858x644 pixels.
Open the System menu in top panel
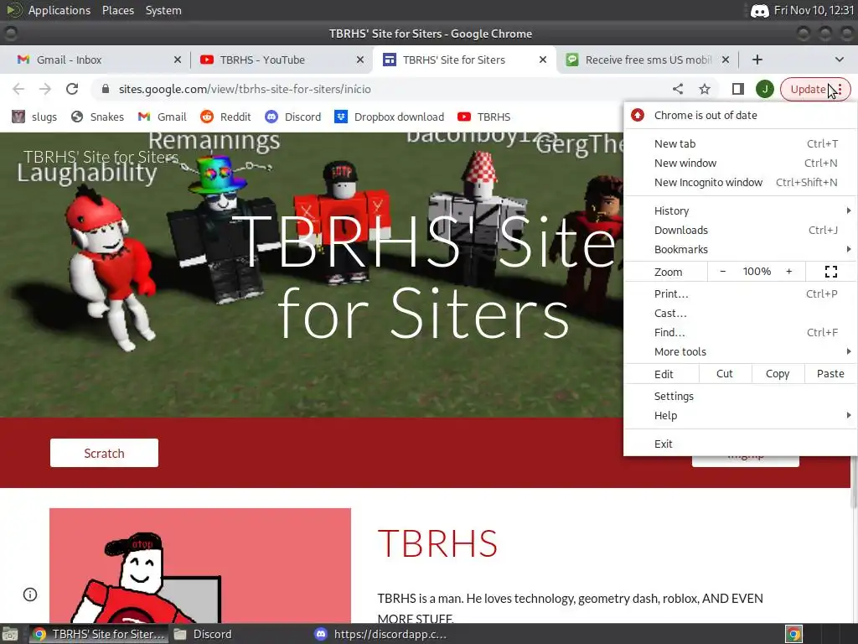tap(163, 10)
